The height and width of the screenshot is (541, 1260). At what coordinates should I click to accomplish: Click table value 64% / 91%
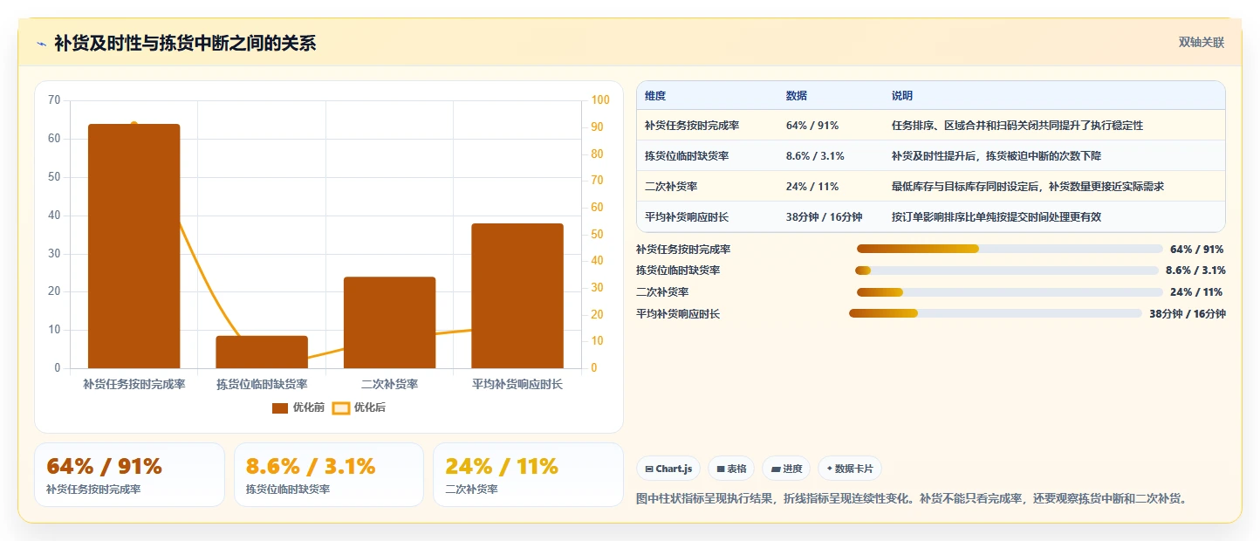pyautogui.click(x=812, y=126)
